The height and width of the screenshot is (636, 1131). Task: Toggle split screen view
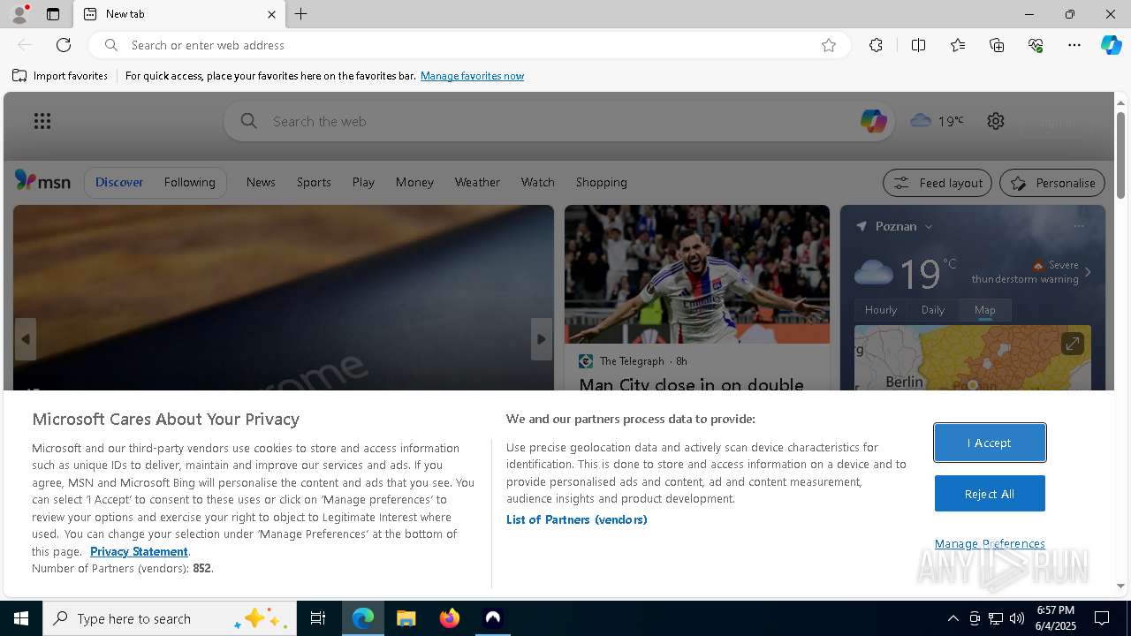(x=918, y=45)
